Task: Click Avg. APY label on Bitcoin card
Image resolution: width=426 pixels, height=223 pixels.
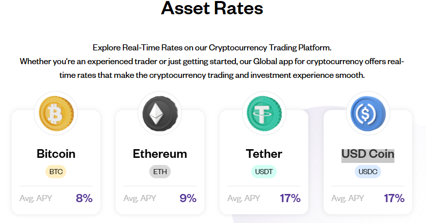Action: click(x=36, y=199)
